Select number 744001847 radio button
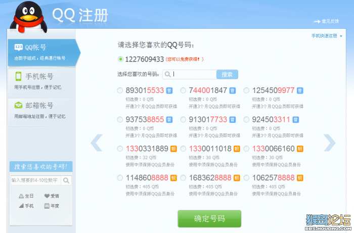The image size is (354, 233). pyautogui.click(x=183, y=90)
